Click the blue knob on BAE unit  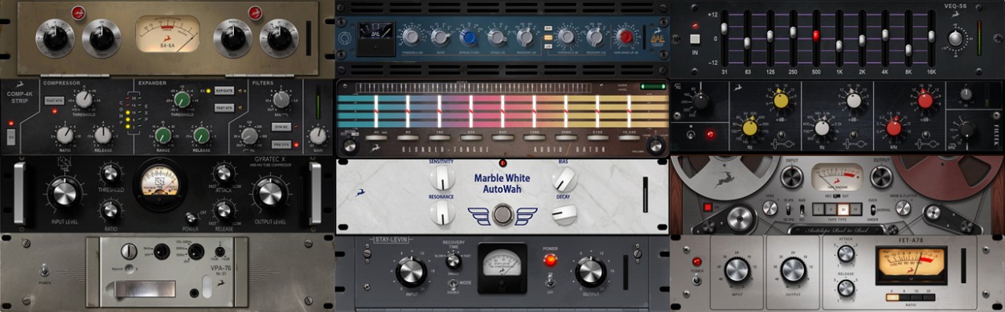click(x=468, y=37)
